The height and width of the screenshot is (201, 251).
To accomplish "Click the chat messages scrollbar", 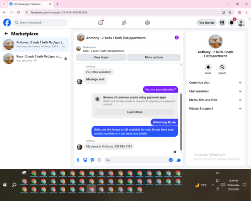I will point(181,122).
